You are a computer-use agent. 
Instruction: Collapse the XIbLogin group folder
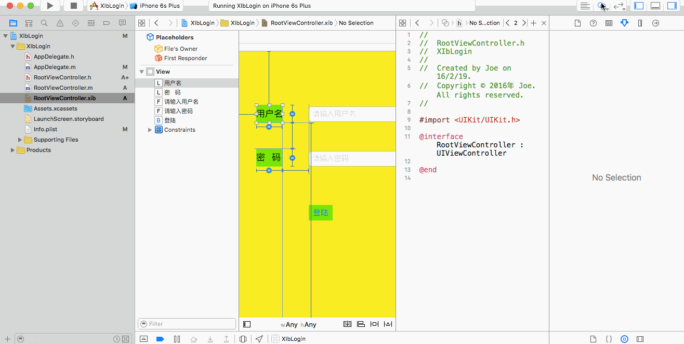(x=13, y=46)
